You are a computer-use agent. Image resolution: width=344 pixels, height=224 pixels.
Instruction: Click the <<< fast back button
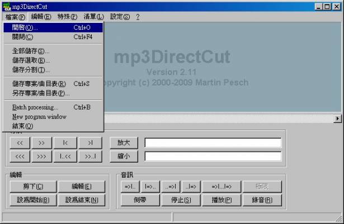(x=20, y=156)
